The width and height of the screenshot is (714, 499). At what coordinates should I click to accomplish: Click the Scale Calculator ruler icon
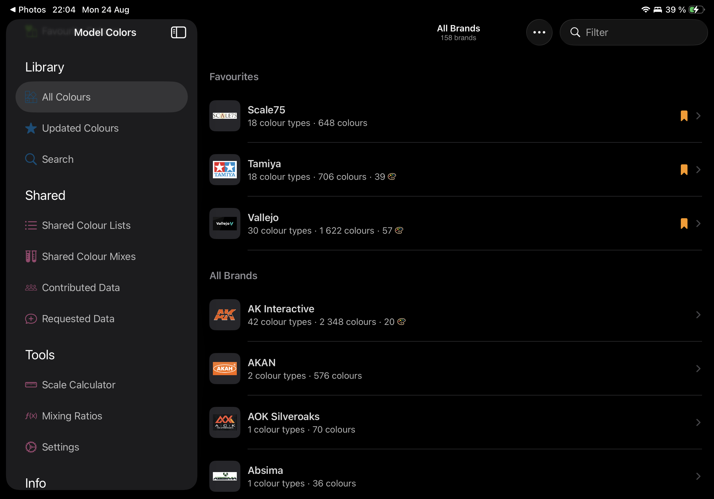pyautogui.click(x=31, y=385)
